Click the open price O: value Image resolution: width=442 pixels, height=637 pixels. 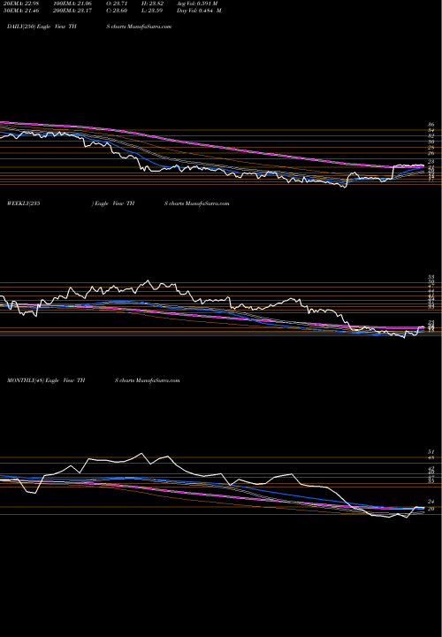117,4
